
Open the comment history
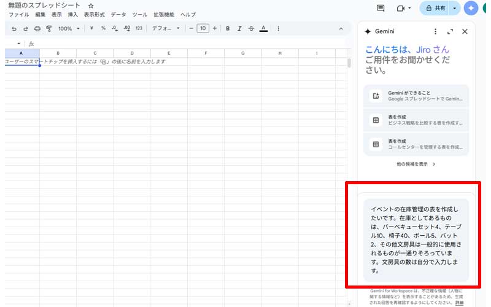381,8
